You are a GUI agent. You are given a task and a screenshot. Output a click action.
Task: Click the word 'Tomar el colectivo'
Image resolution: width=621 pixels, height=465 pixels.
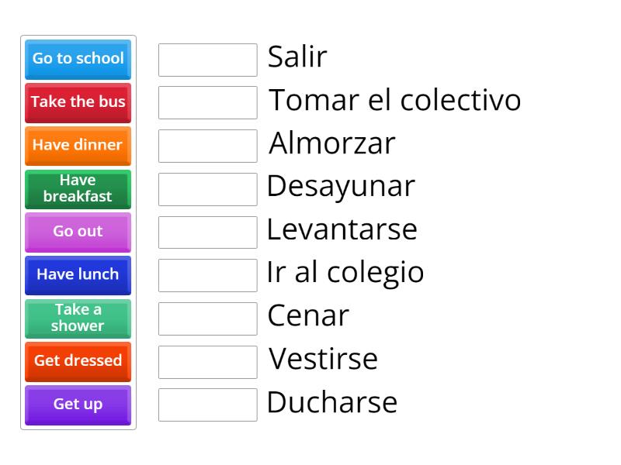tap(394, 100)
